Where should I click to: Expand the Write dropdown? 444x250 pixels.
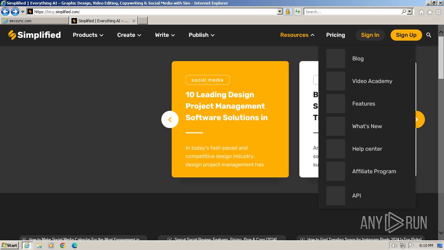(165, 35)
